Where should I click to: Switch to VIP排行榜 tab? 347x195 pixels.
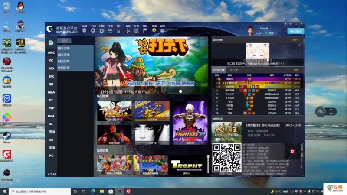tap(219, 70)
